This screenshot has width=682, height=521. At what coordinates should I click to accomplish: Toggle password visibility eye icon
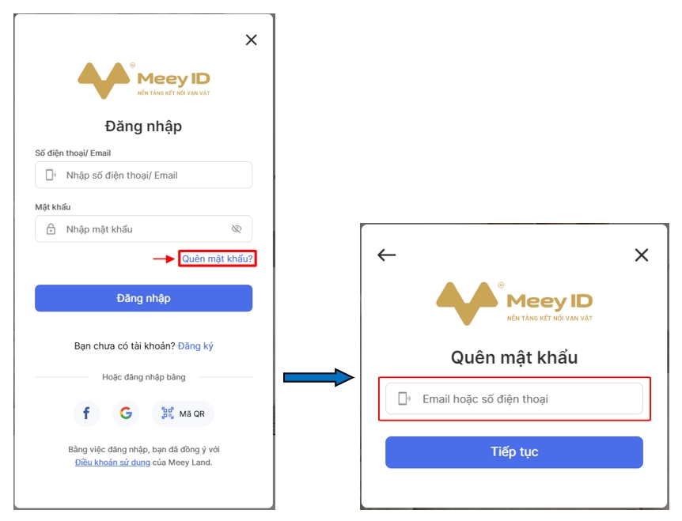click(237, 229)
